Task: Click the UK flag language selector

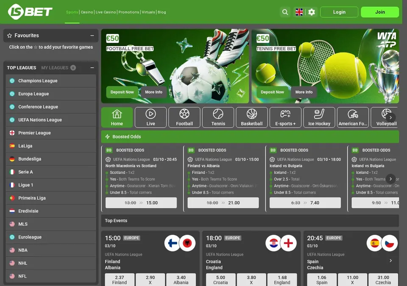Action: click(299, 12)
